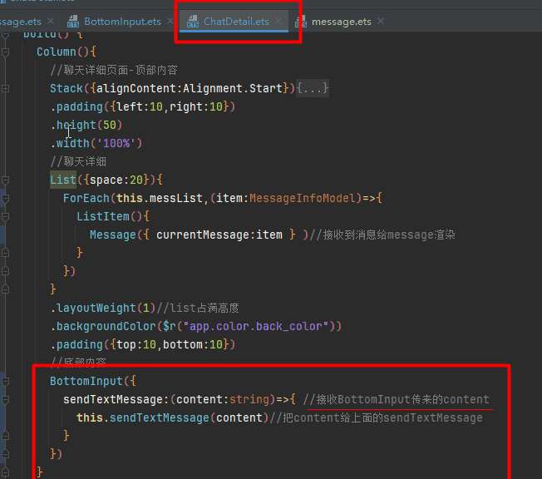Fold the sendTextMessage arrow function from gutter
Screen dimensions: 542x479
click(5, 399)
